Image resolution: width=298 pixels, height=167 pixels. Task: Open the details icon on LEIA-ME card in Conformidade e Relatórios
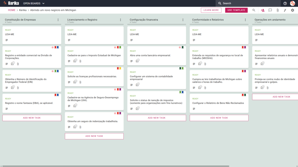pos(194,40)
